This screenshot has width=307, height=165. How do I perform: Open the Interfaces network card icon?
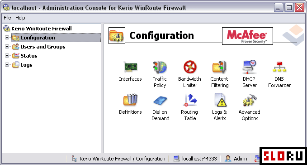(x=130, y=67)
